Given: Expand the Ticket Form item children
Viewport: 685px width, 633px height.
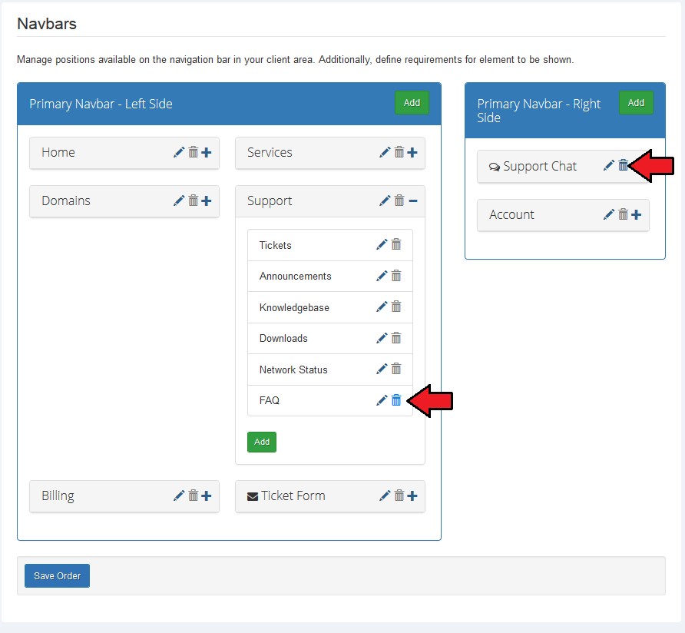Looking at the screenshot, I should coord(412,495).
